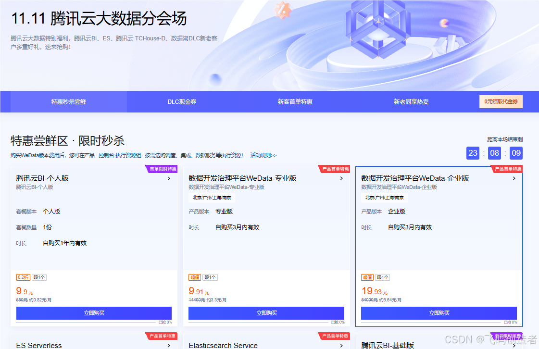Viewport: 539px width, 349px height.
Task: Click the 数据开发治理平台WeData-企业版 title
Action: (x=415, y=178)
